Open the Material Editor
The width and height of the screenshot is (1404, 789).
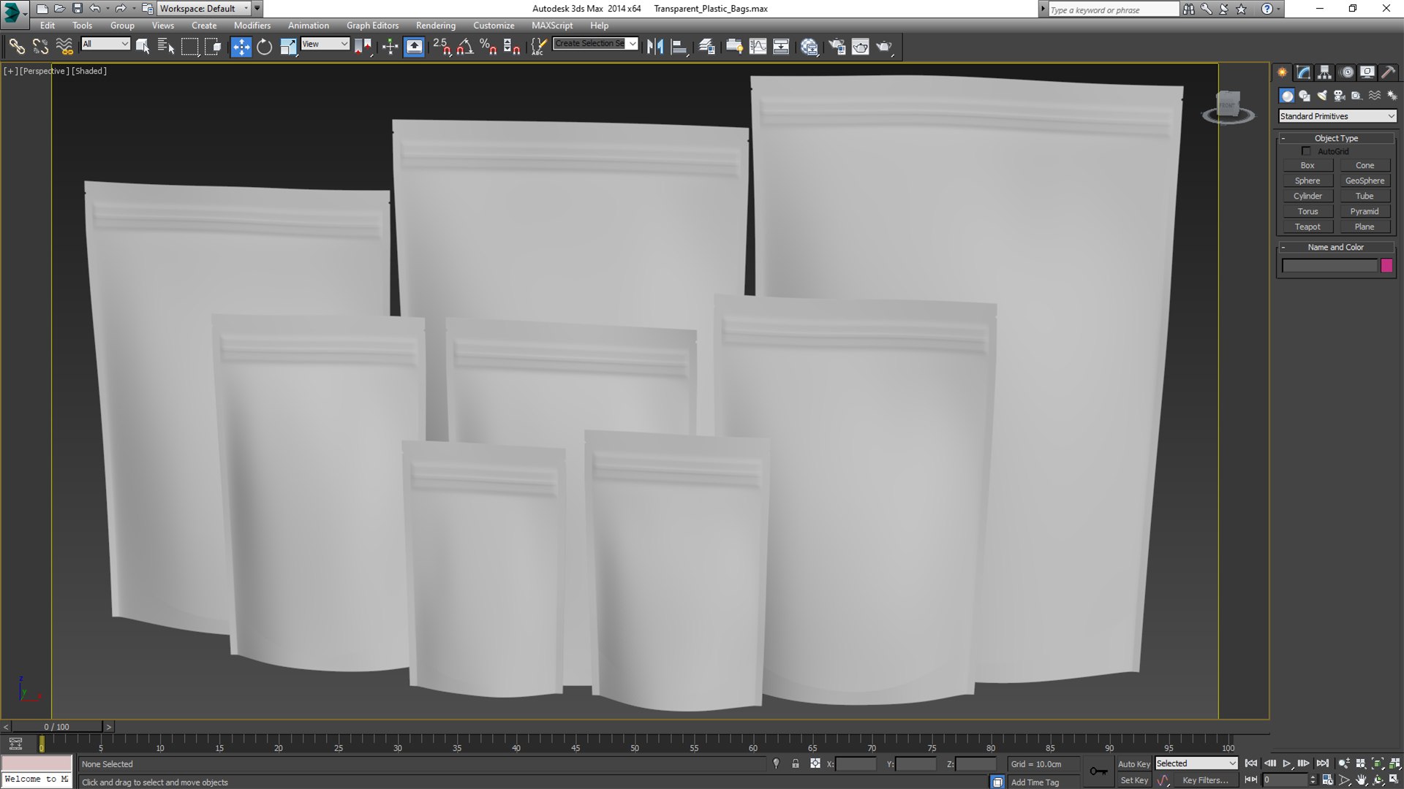[x=809, y=47]
